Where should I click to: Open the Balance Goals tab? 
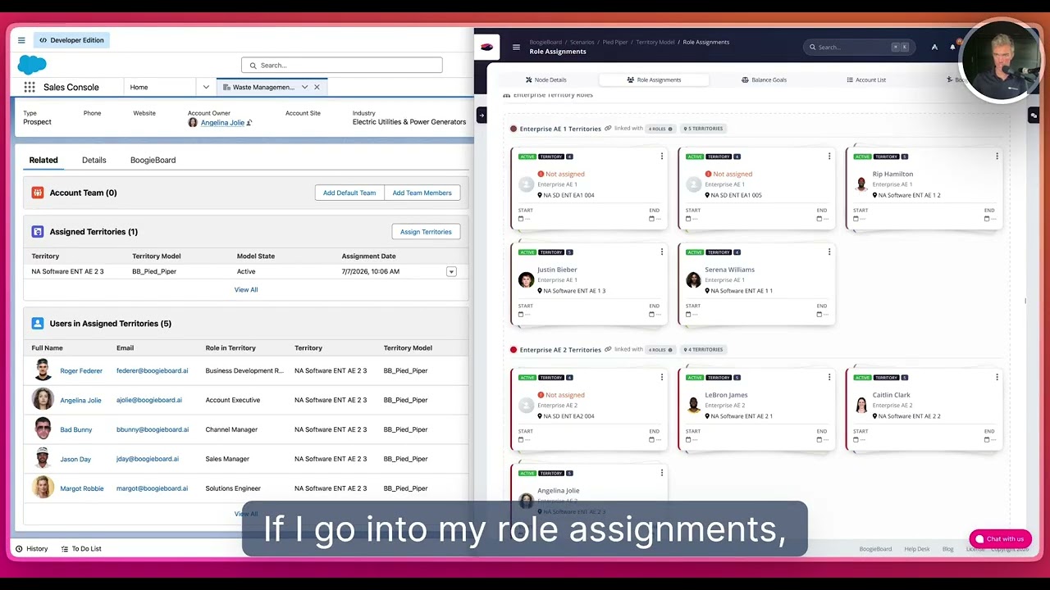click(764, 79)
